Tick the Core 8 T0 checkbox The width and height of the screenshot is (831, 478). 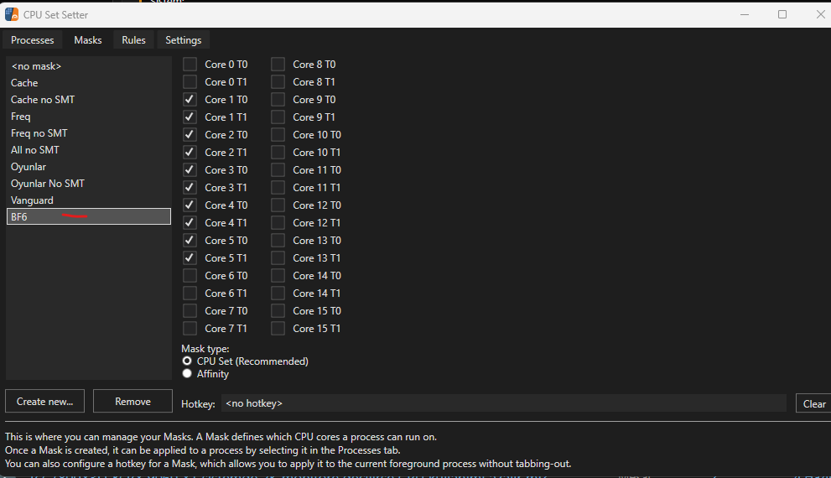tap(278, 64)
